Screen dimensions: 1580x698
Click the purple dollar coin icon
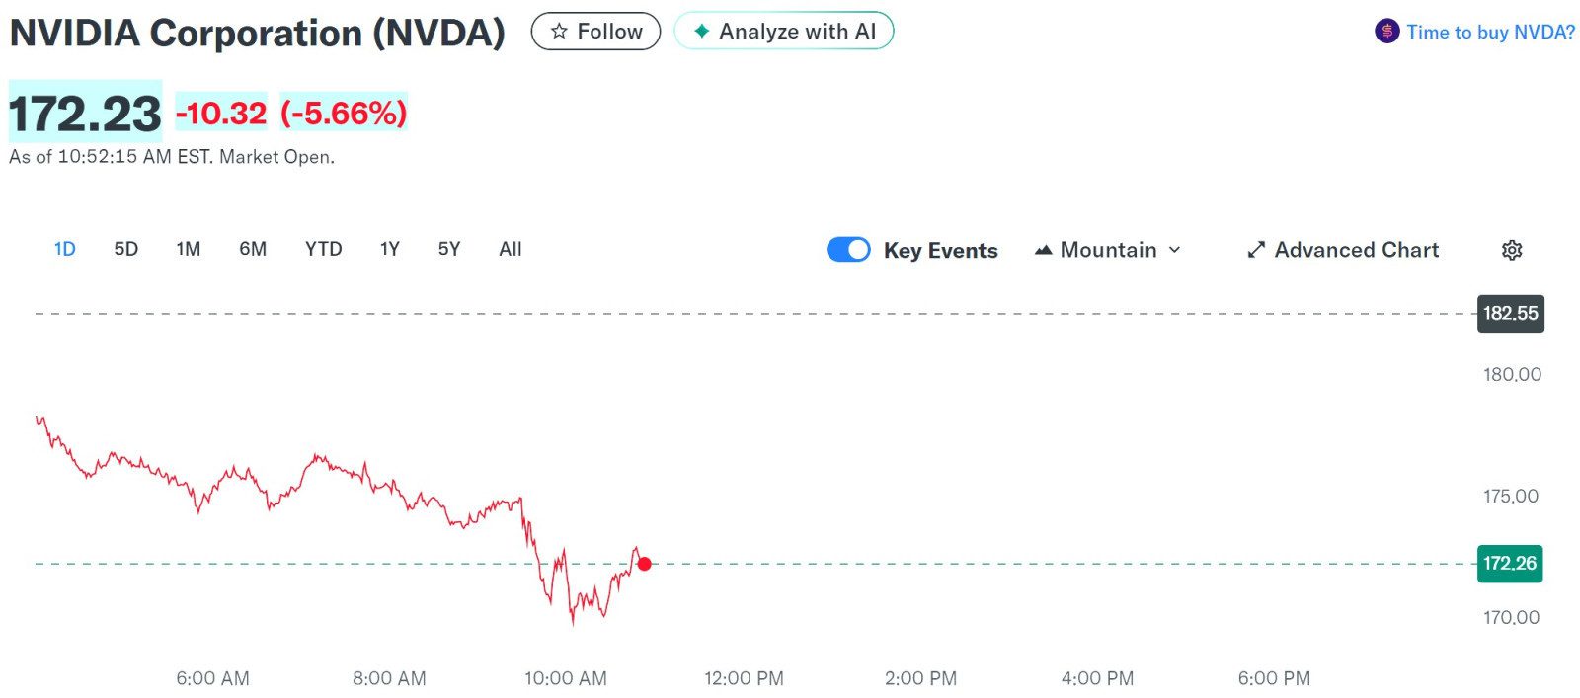(x=1386, y=32)
